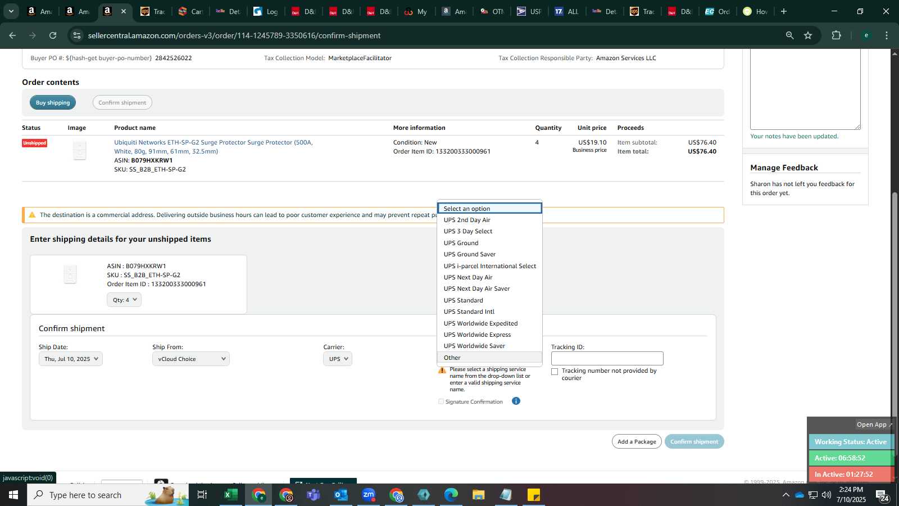This screenshot has height=506, width=899.
Task: Open the Chrome extensions puzzle icon
Action: 836,35
